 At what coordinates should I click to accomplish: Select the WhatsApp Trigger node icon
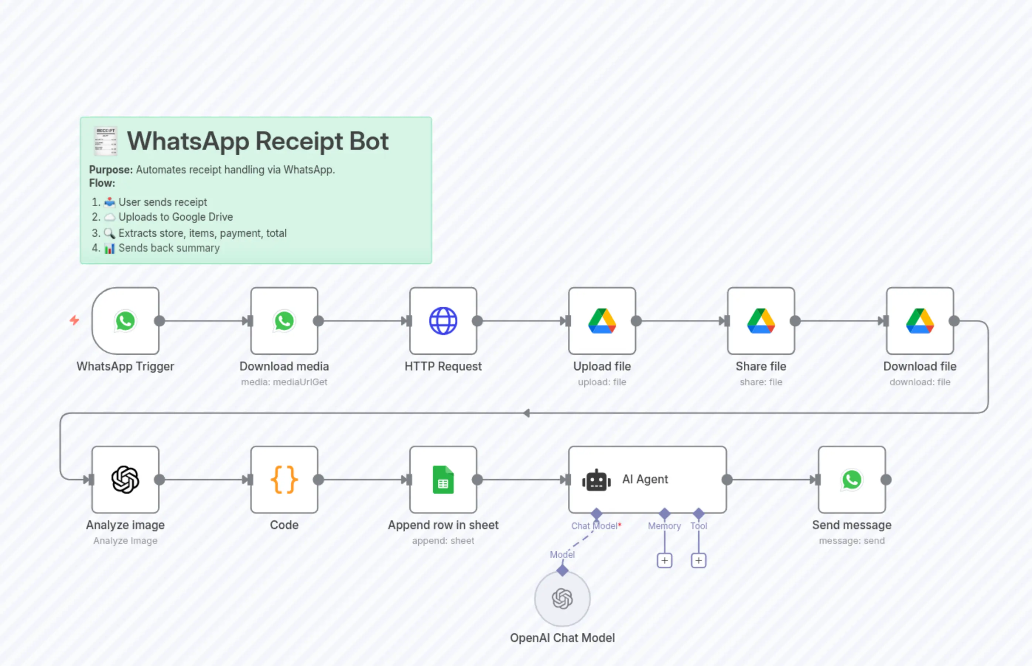click(x=125, y=321)
